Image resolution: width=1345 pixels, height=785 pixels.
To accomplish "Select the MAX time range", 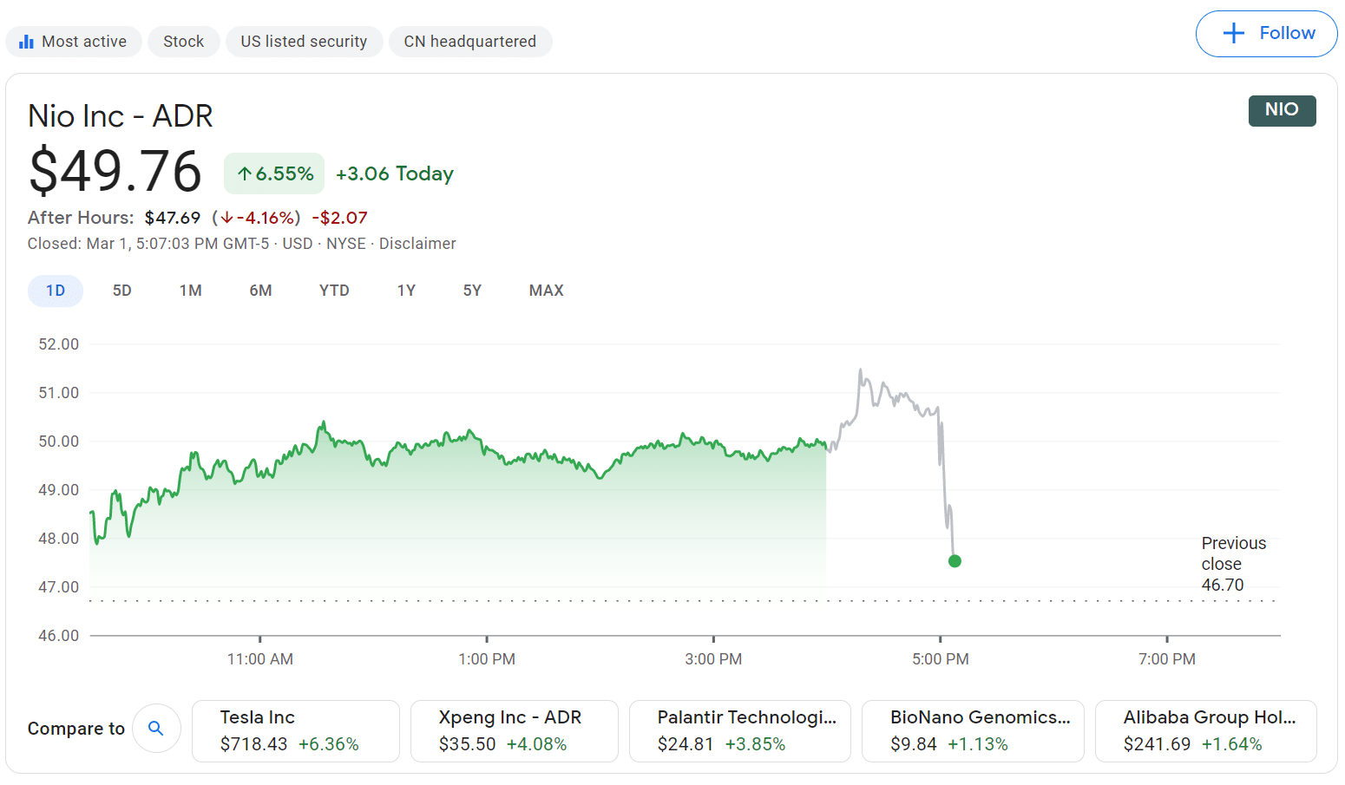I will 546,291.
